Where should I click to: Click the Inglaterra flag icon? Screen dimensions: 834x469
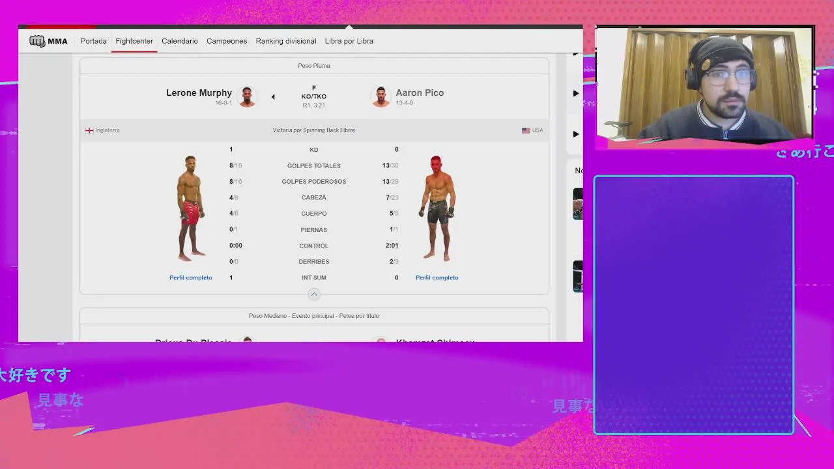[x=89, y=130]
